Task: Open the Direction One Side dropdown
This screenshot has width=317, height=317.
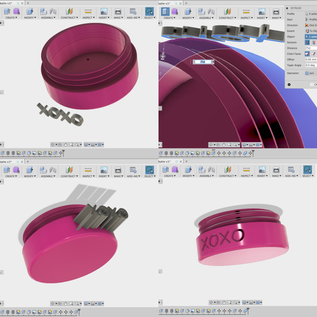Action: click(x=311, y=25)
